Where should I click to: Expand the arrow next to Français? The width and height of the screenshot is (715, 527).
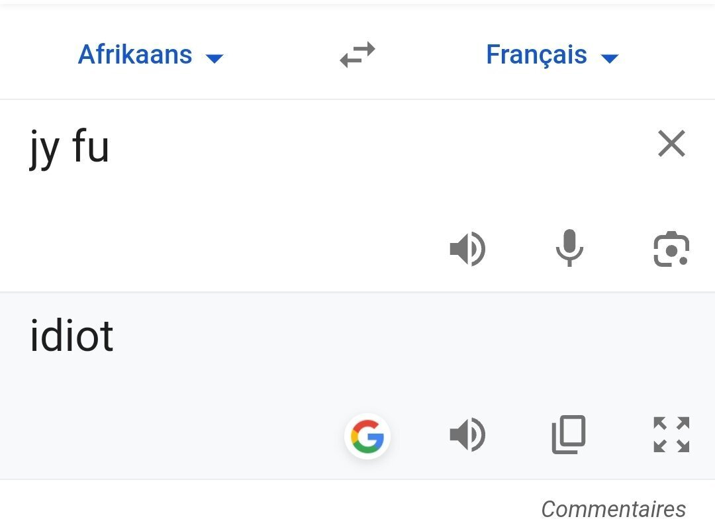(609, 58)
